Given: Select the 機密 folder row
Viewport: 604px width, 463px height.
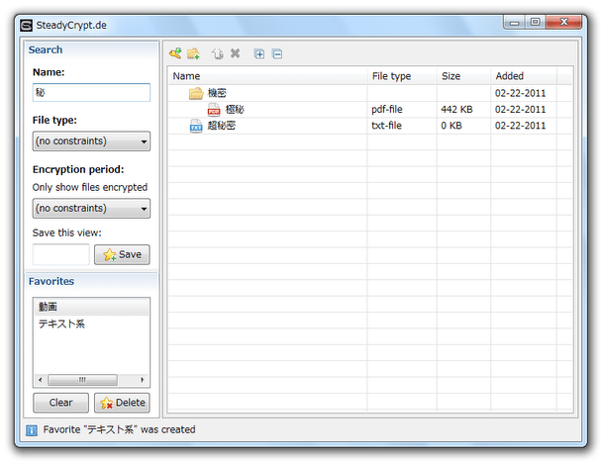Looking at the screenshot, I should [370, 93].
